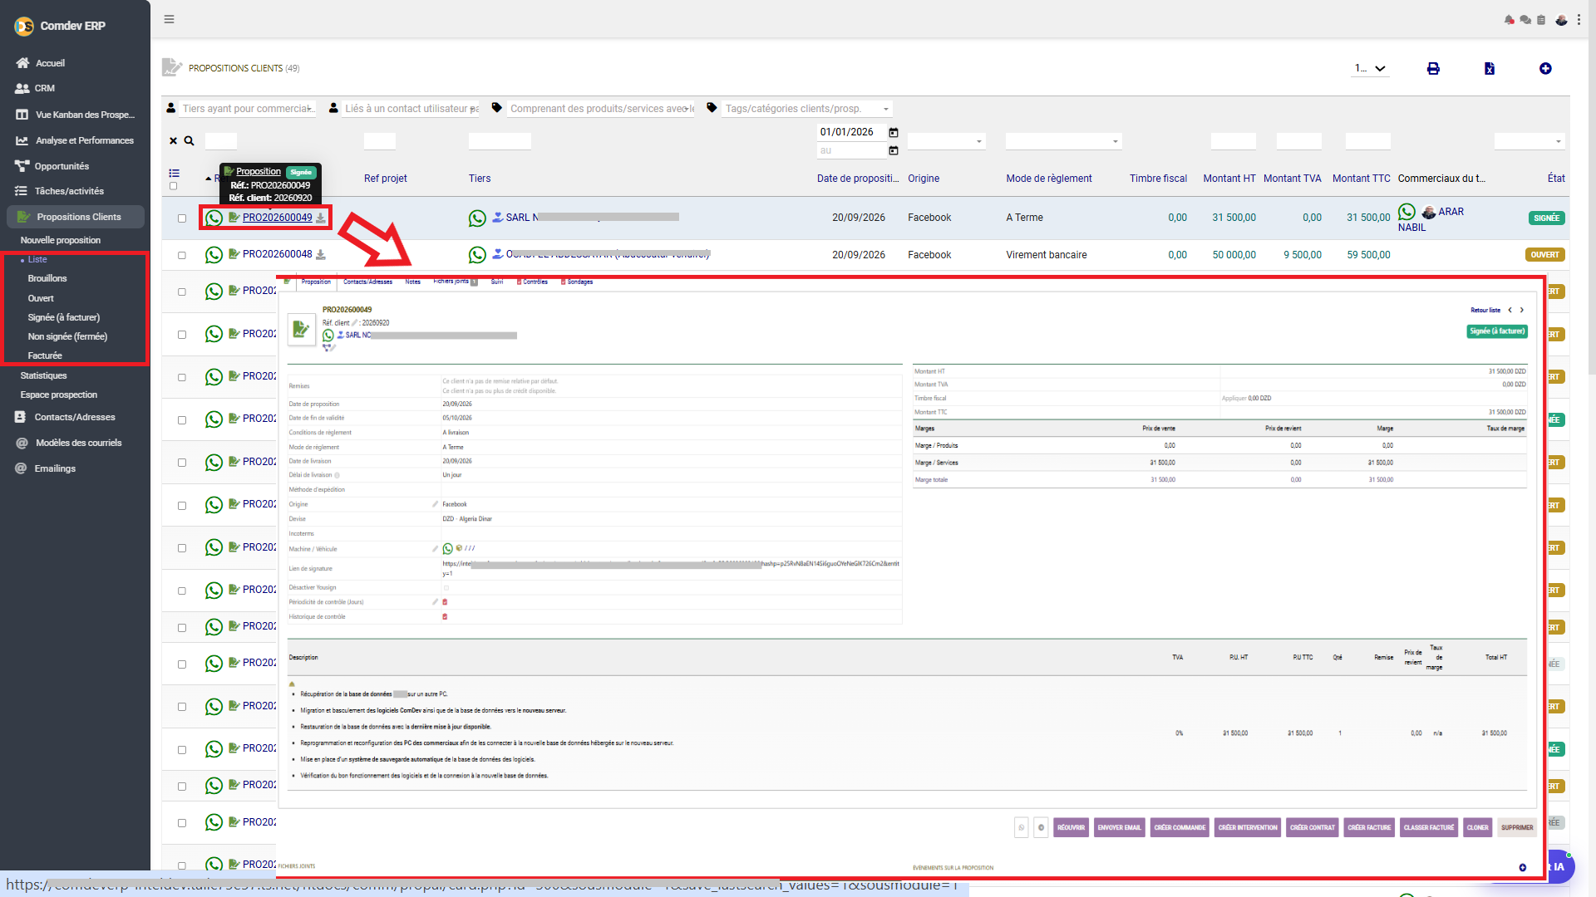Open Contacts/Adresses in the sidebar
This screenshot has width=1596, height=897.
pos(75,417)
